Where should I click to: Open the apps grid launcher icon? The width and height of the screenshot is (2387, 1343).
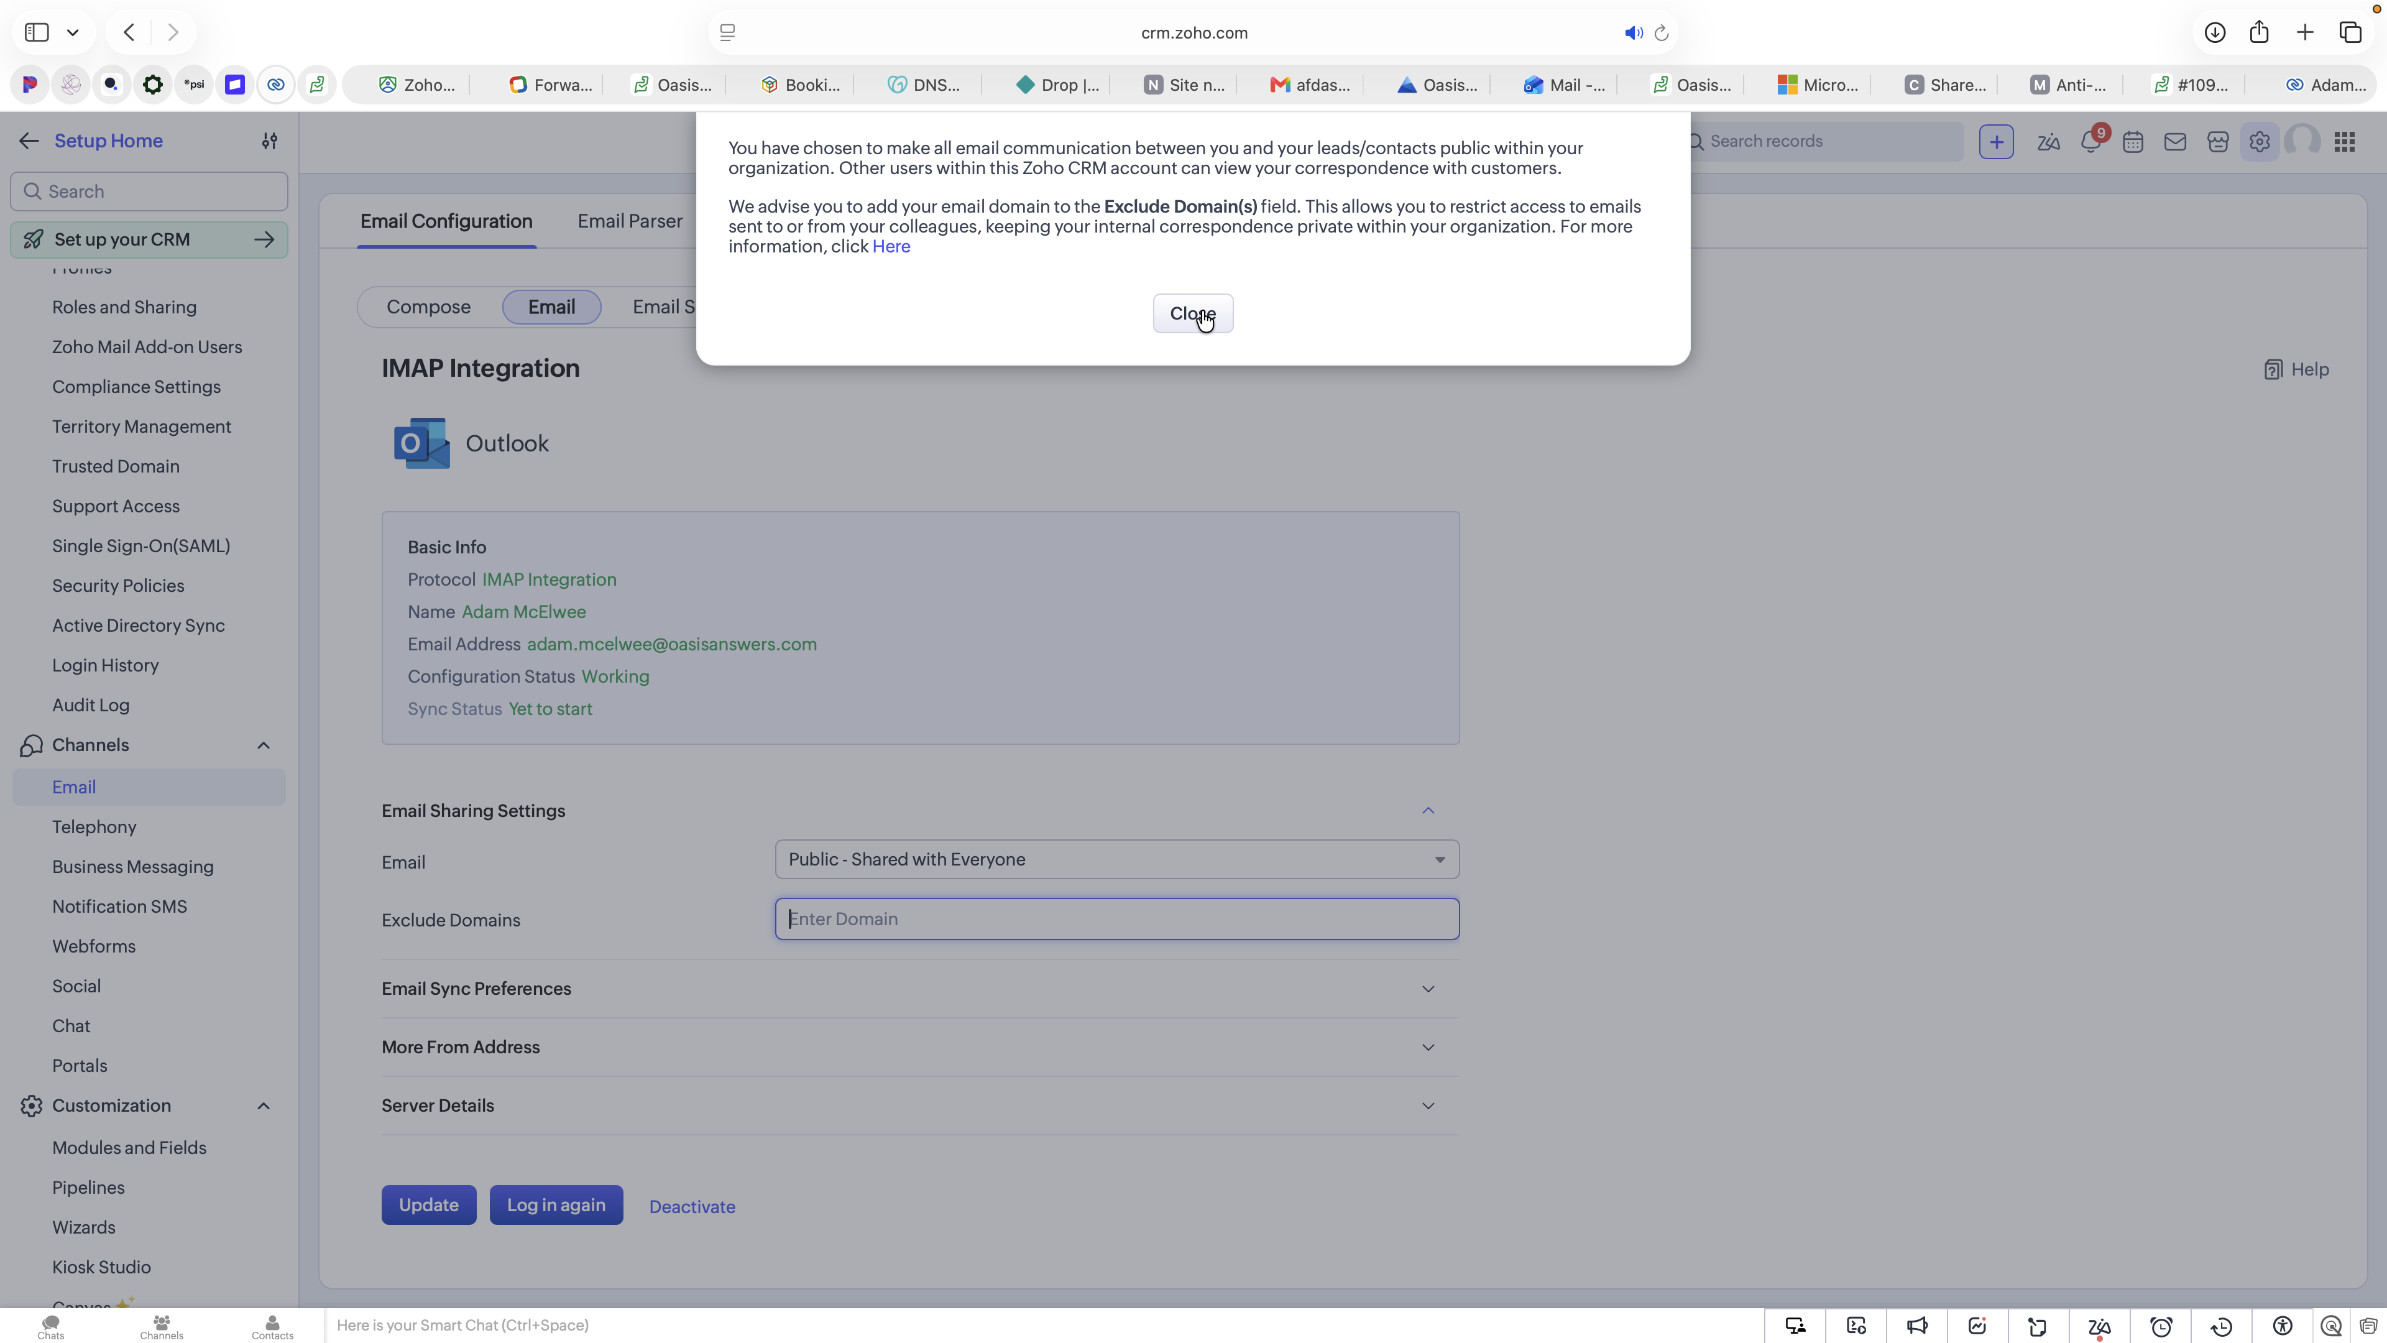pos(2344,142)
